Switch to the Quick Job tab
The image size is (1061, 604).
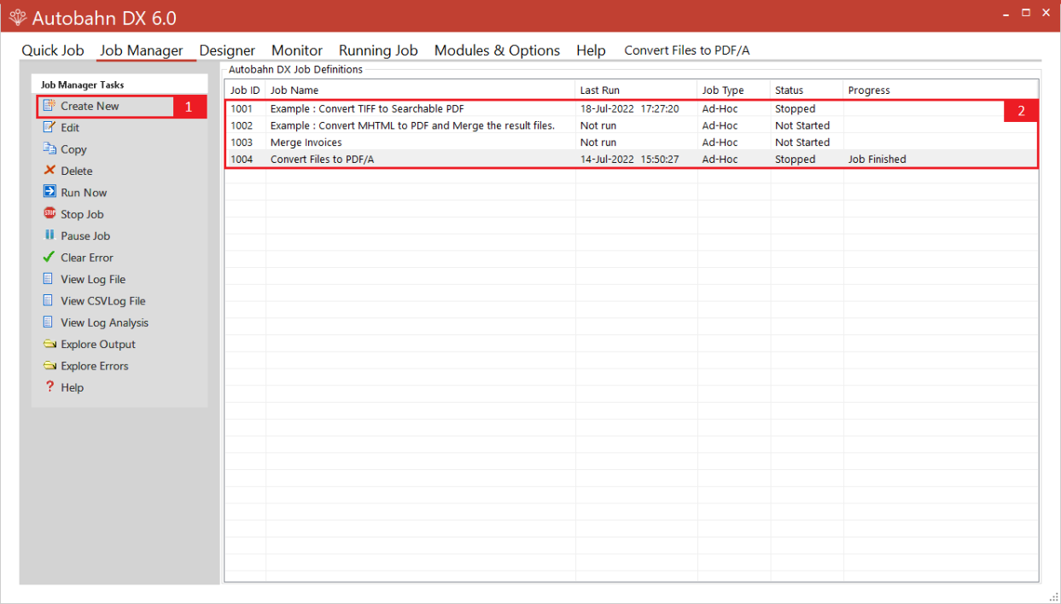point(53,50)
